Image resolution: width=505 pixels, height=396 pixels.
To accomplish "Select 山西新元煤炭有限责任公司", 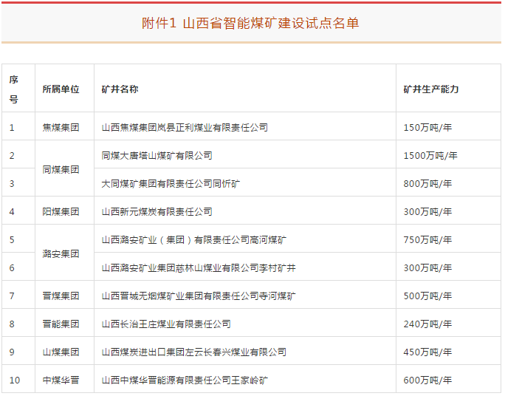I will 157,212.
